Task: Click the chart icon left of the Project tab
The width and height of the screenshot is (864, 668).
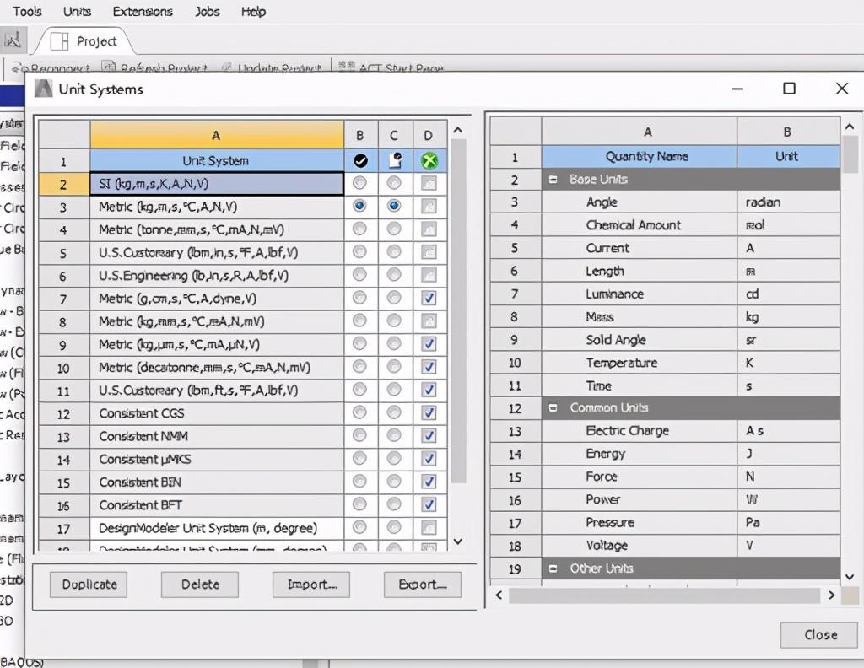Action: point(12,40)
